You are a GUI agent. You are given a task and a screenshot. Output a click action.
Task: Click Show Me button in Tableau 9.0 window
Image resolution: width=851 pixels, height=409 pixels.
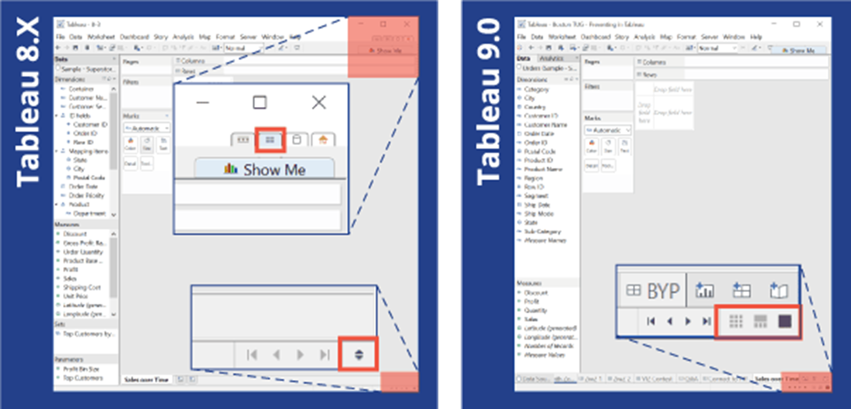(797, 50)
